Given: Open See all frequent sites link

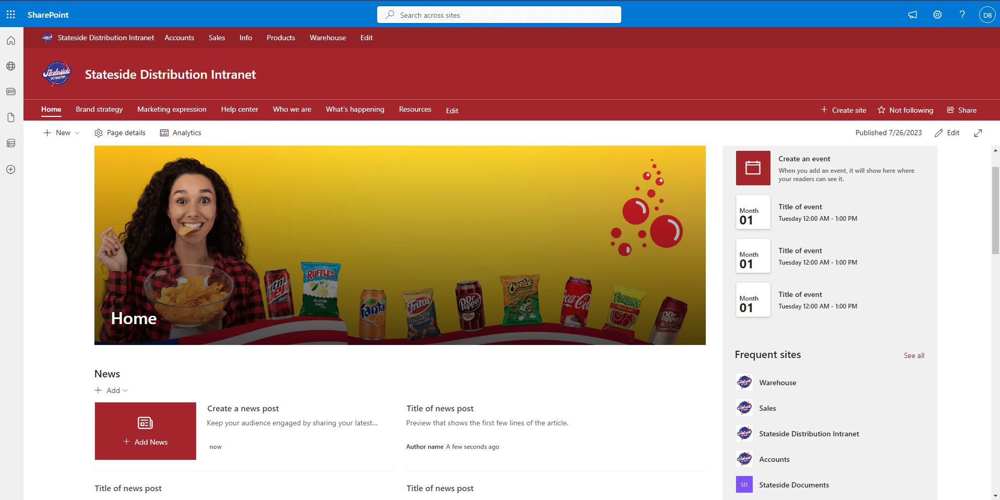Looking at the screenshot, I should pyautogui.click(x=914, y=355).
